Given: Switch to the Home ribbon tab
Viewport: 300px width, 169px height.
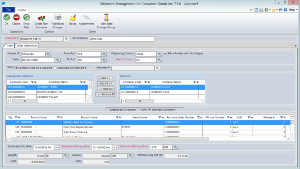Looking at the screenshot, I should point(22,10).
